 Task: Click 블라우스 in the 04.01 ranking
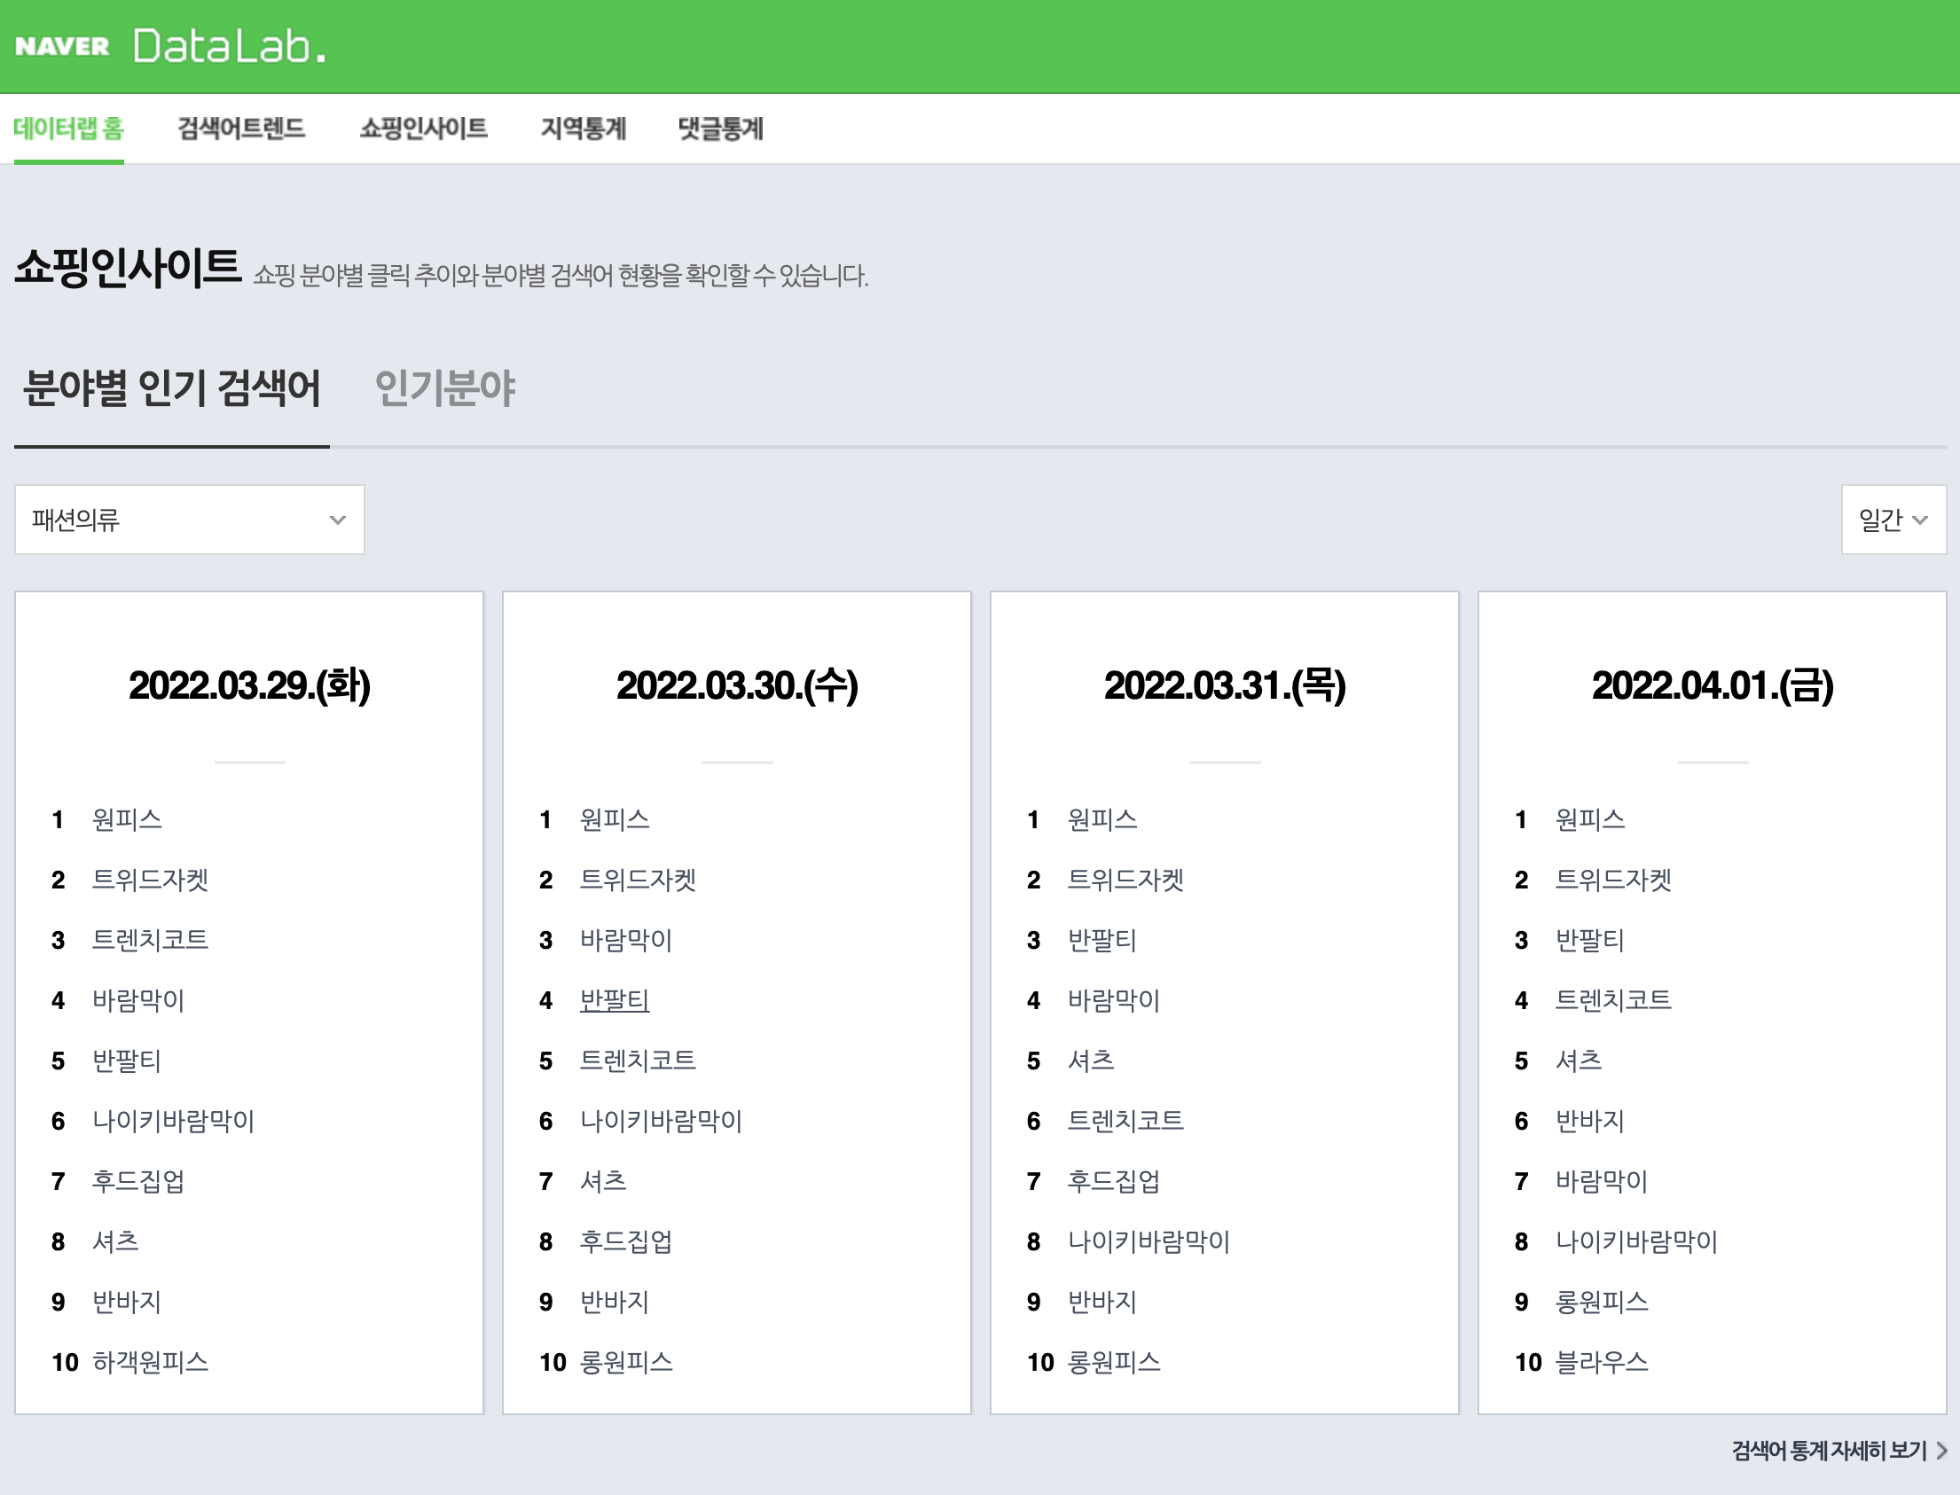1601,1362
